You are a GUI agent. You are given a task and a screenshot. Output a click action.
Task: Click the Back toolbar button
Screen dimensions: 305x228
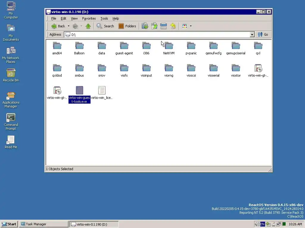tap(58, 26)
